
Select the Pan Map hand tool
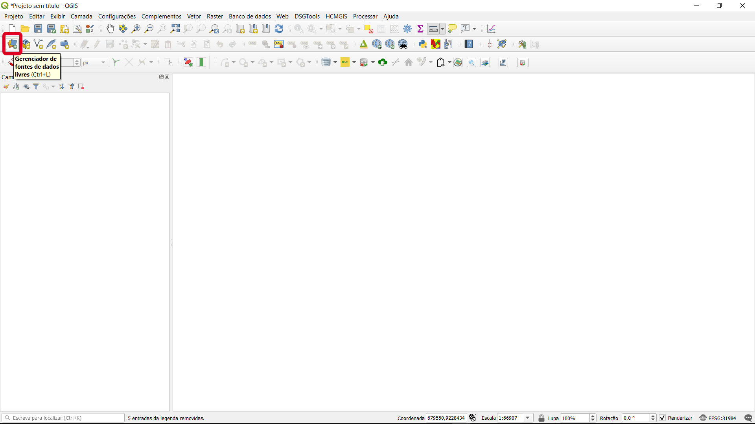click(x=110, y=29)
